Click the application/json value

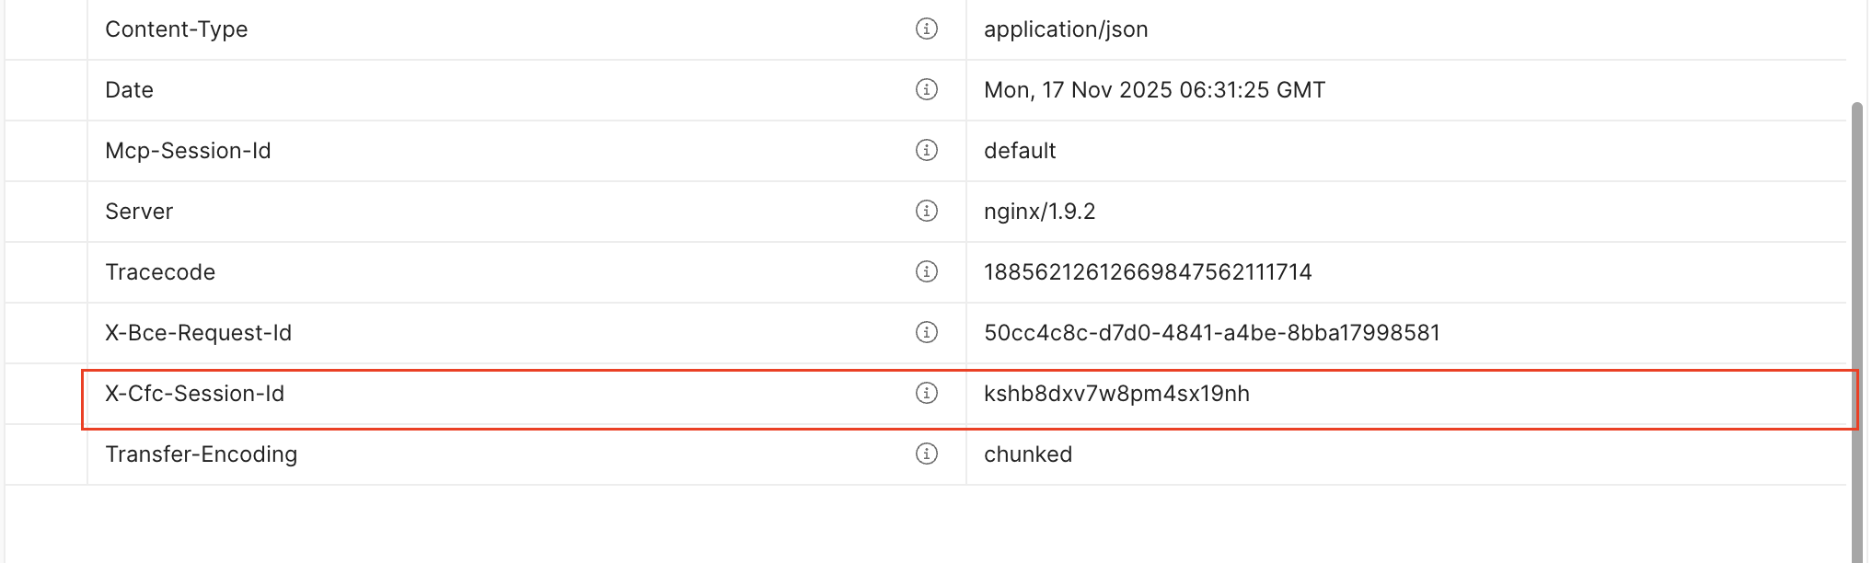coord(1066,29)
